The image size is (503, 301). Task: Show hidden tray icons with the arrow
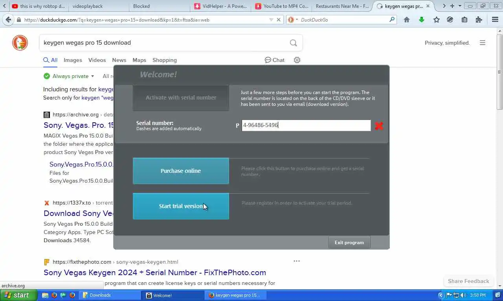click(441, 295)
